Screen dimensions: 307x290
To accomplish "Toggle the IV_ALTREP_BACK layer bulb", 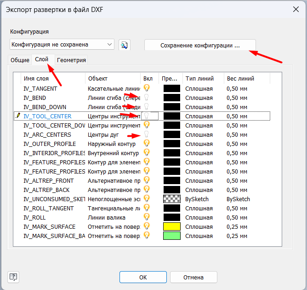I will coord(147,189).
